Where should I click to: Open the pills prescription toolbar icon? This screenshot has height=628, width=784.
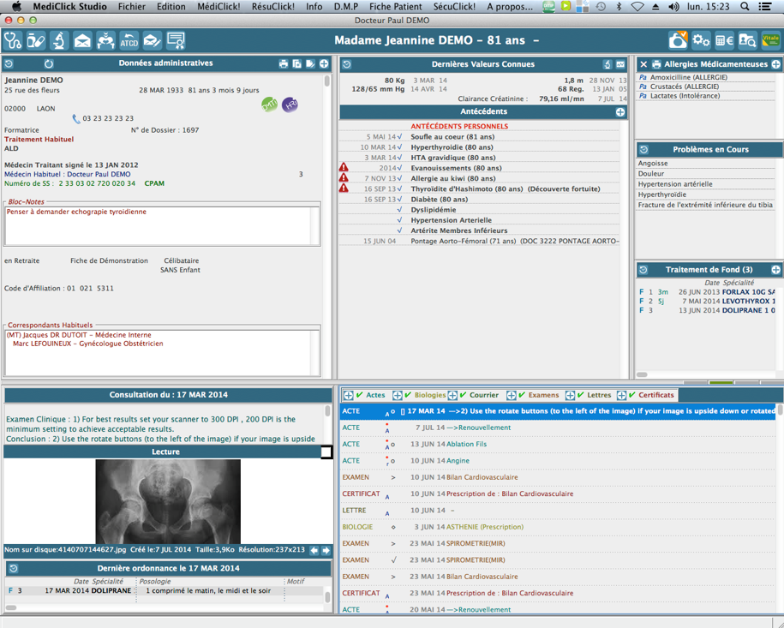coord(36,40)
